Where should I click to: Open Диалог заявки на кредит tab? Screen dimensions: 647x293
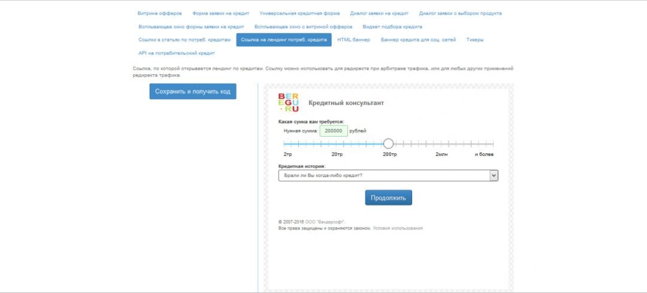(379, 13)
